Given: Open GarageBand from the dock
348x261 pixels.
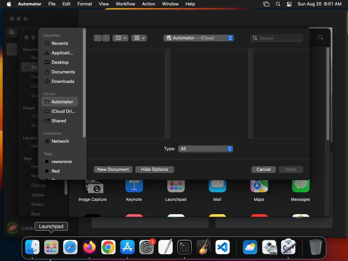Looking at the screenshot, I should coord(204,247).
